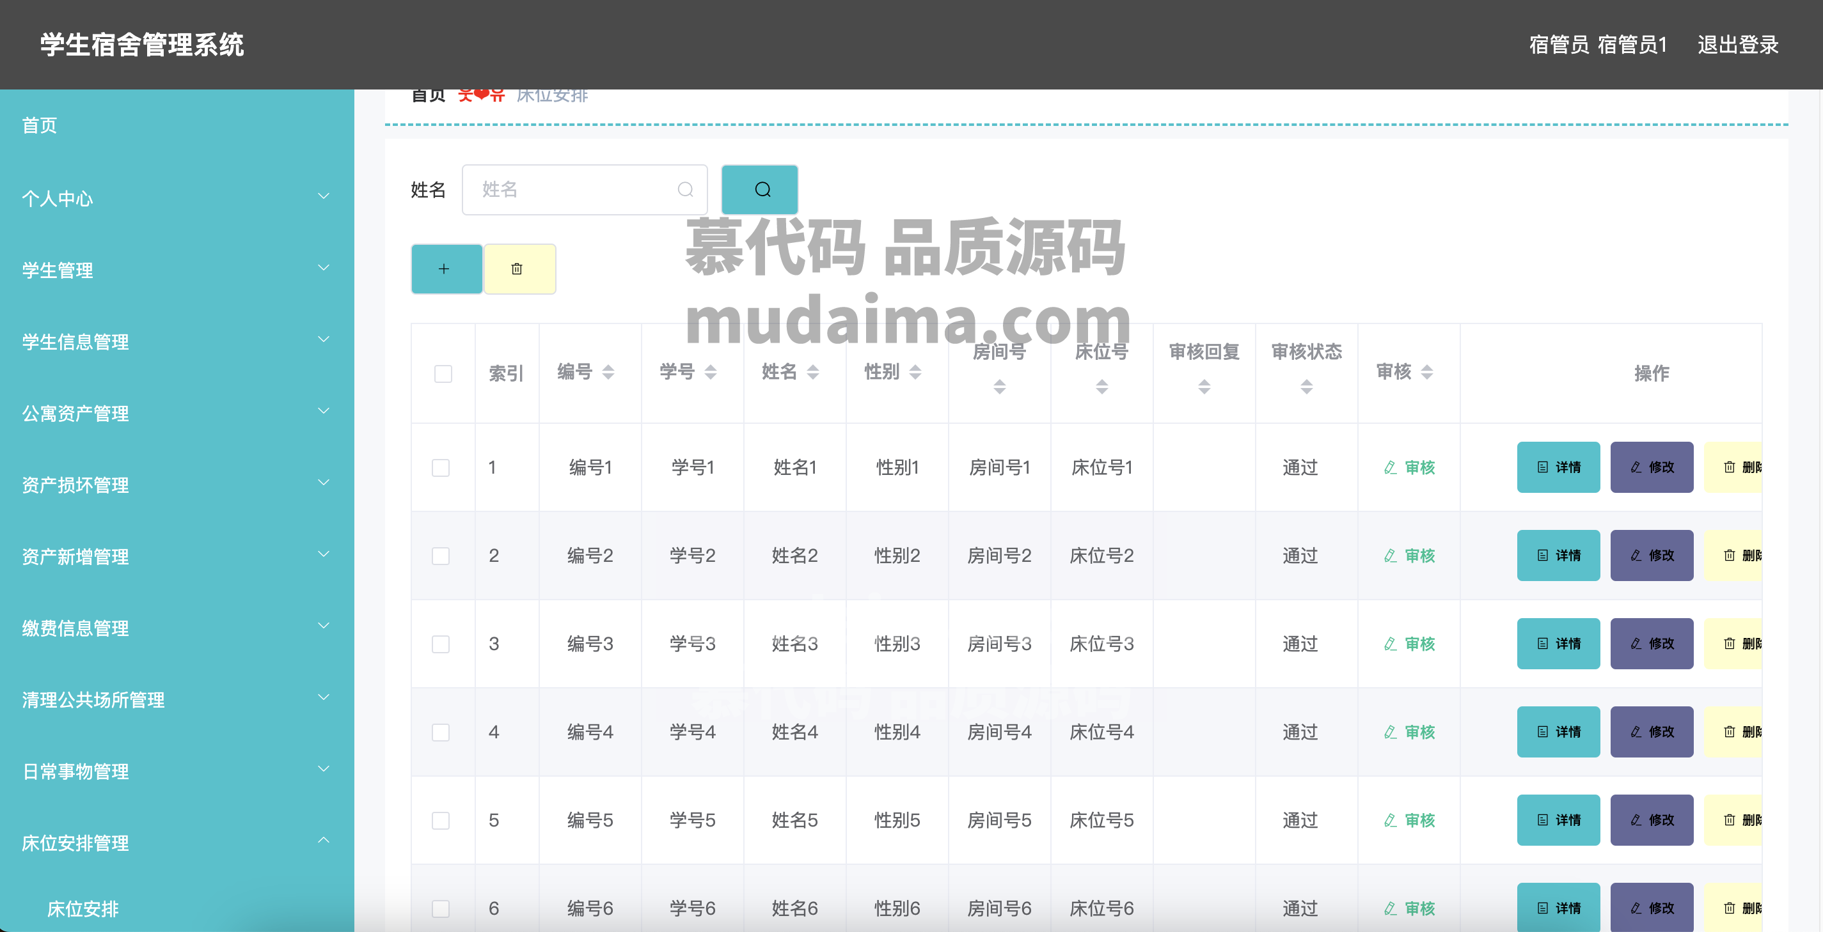
Task: Click magnifier icon inside 姓名 input
Action: [685, 189]
